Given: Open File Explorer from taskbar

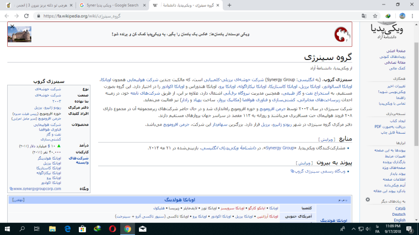Looking at the screenshot, I should 52,229.
